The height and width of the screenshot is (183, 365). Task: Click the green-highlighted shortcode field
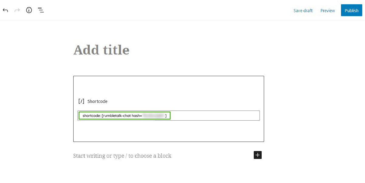(x=125, y=115)
